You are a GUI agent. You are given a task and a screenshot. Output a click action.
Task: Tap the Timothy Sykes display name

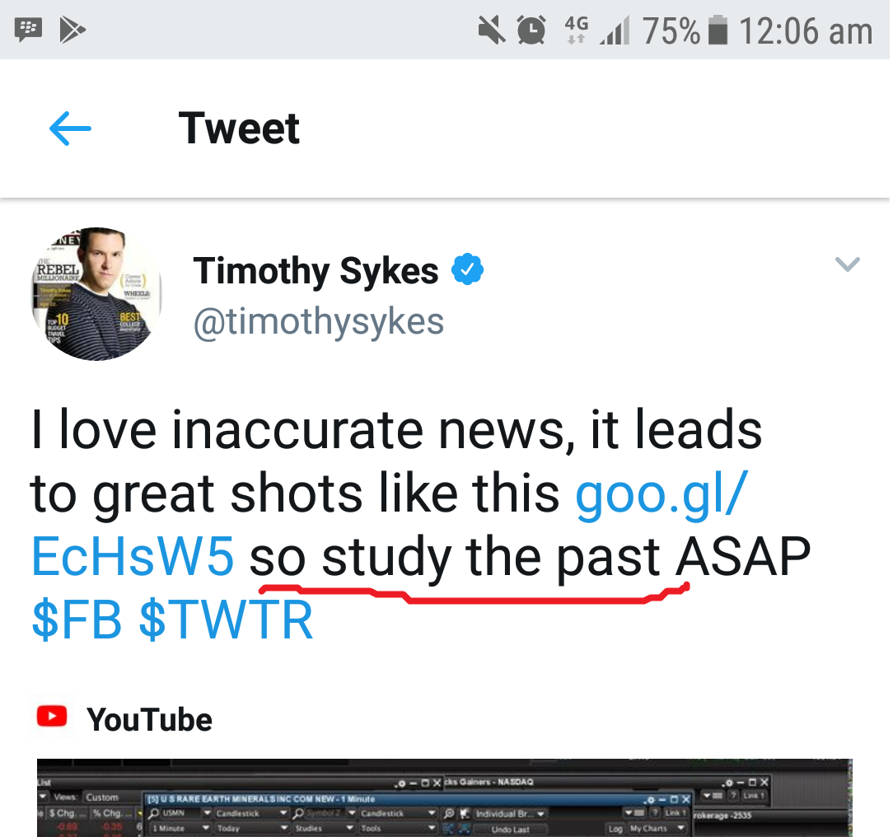point(316,271)
